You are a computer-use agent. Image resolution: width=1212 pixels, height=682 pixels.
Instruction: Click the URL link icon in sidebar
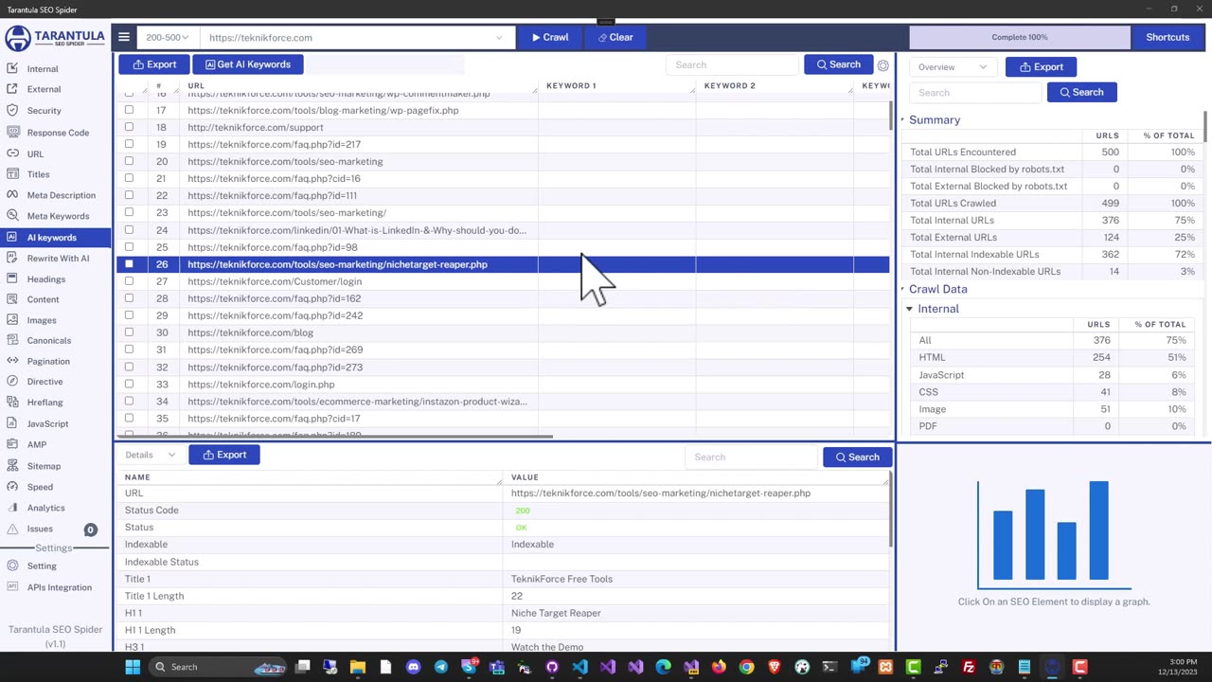12,153
